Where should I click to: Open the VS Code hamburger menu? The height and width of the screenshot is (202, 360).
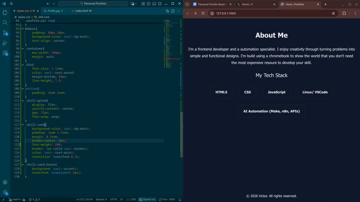tap(11, 4)
